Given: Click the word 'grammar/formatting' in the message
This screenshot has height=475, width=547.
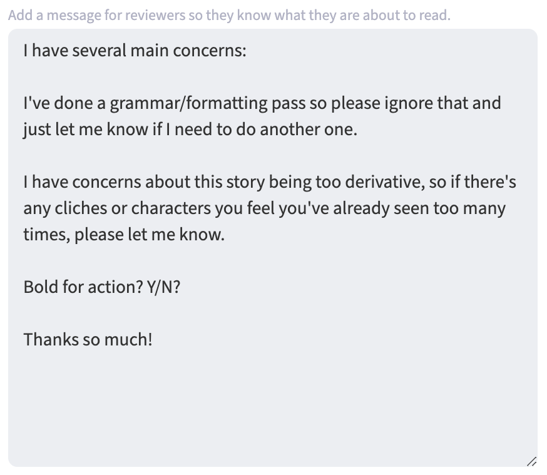Looking at the screenshot, I should point(188,103).
